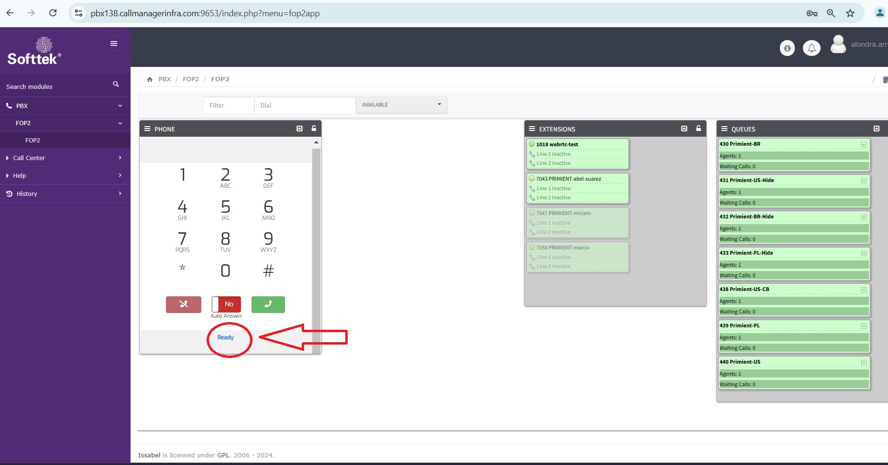Click the green call button on dialpad

(268, 304)
